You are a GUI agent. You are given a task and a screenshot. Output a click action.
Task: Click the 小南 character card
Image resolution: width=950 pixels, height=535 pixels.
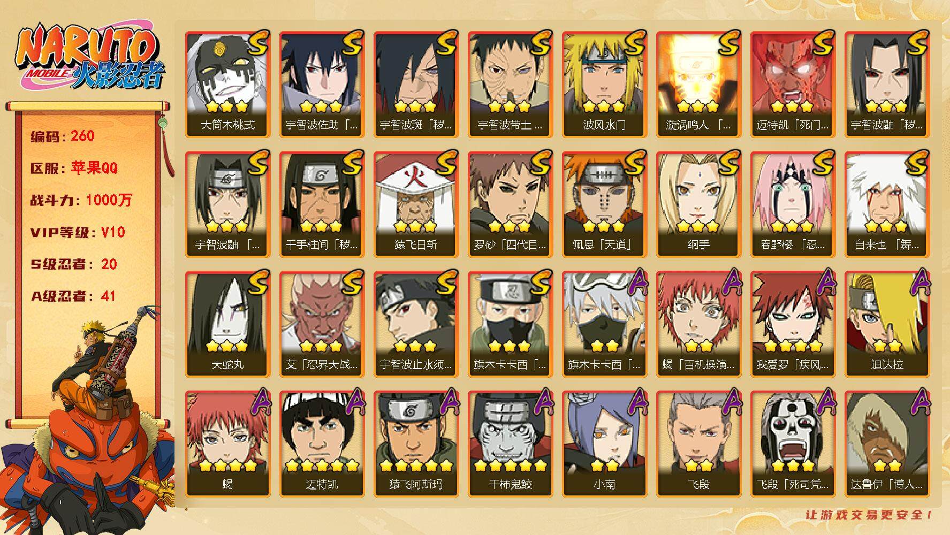[x=605, y=444]
